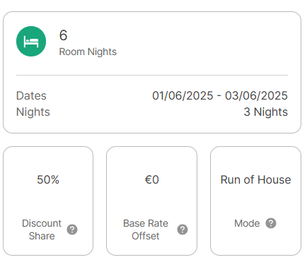Click the Mode card

point(256,201)
